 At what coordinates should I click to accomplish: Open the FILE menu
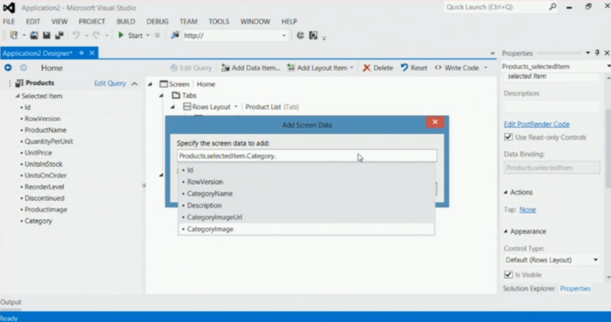coord(9,22)
